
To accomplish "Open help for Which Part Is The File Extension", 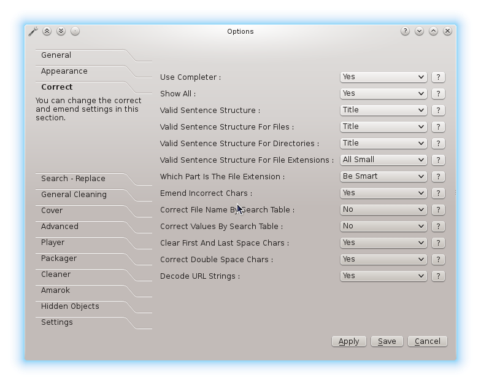I will click(x=438, y=177).
